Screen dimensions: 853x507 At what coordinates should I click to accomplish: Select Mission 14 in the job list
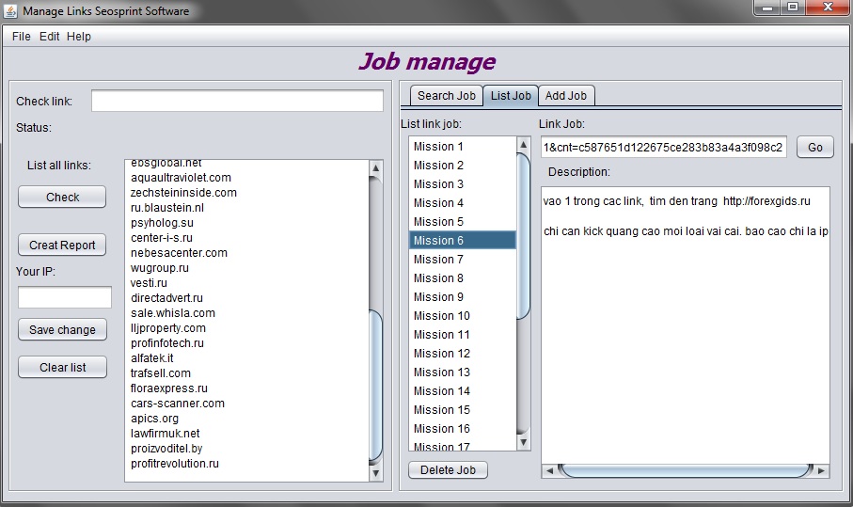point(463,391)
